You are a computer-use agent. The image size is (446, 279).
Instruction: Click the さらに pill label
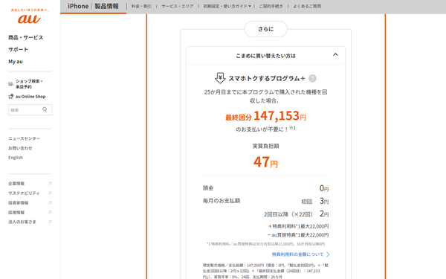(x=265, y=29)
